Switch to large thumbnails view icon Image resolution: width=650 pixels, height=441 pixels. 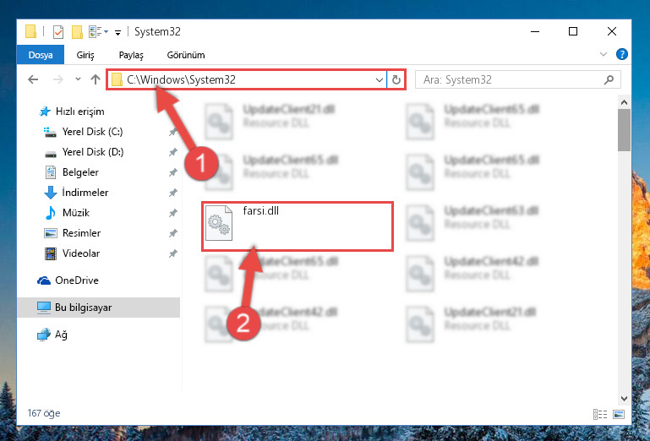coord(619,414)
